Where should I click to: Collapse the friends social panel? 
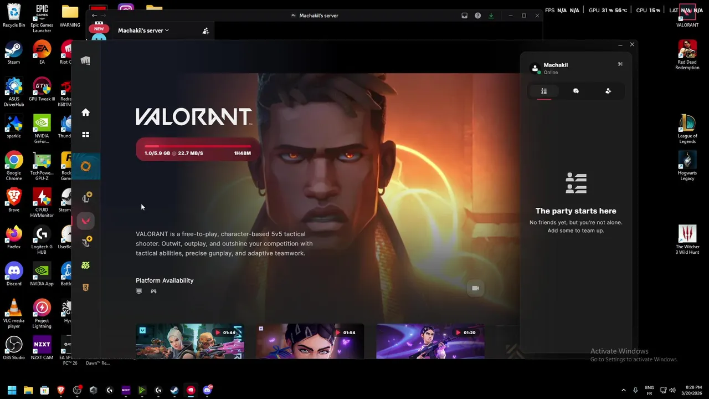pyautogui.click(x=620, y=64)
